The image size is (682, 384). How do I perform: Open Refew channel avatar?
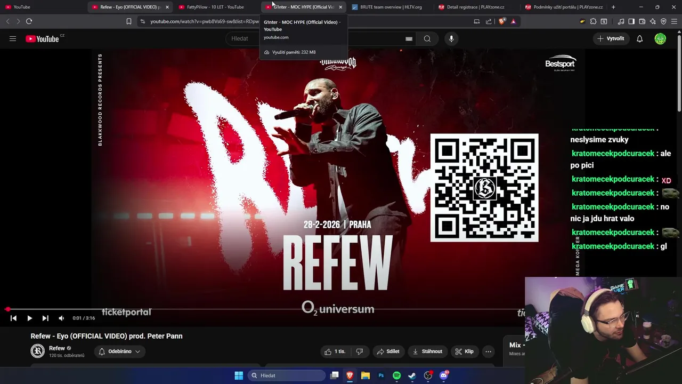click(37, 351)
